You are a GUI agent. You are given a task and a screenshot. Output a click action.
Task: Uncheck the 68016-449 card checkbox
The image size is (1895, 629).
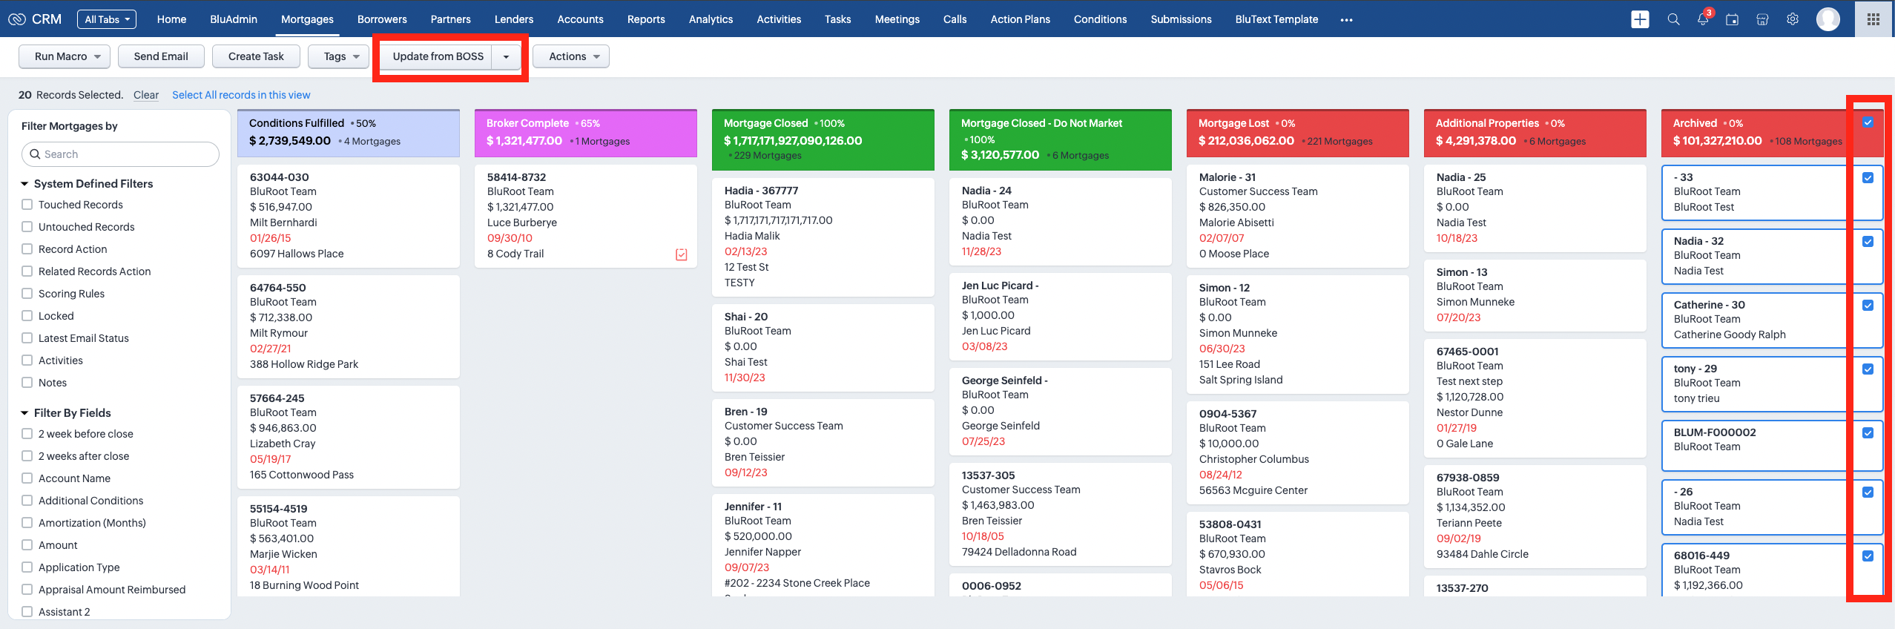tap(1868, 556)
